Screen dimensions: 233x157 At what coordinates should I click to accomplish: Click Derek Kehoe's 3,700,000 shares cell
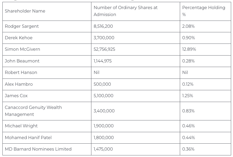104,38
